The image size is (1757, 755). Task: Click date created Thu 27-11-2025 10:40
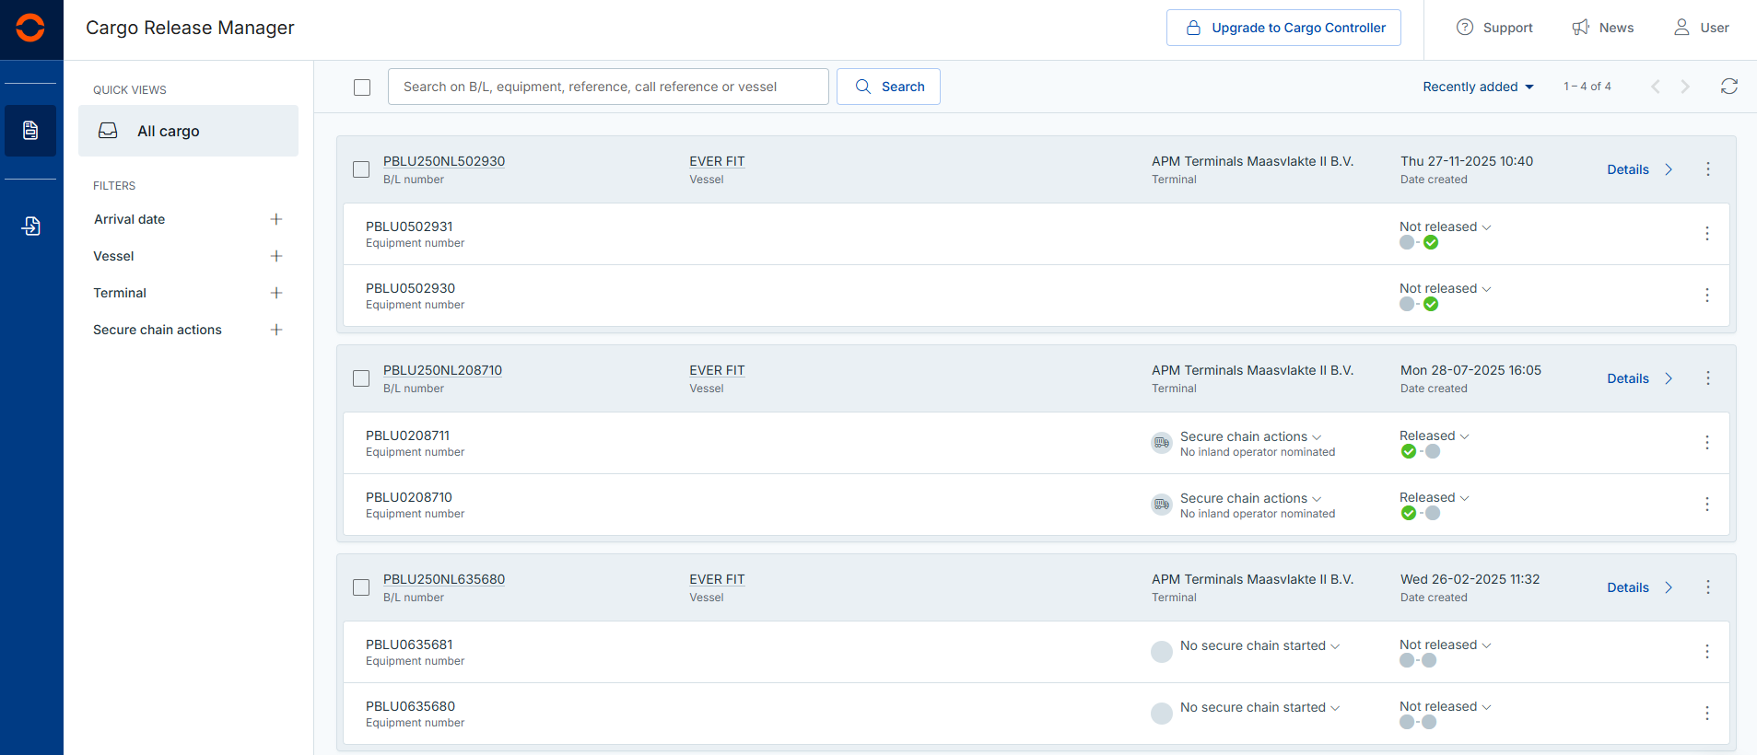click(1467, 161)
